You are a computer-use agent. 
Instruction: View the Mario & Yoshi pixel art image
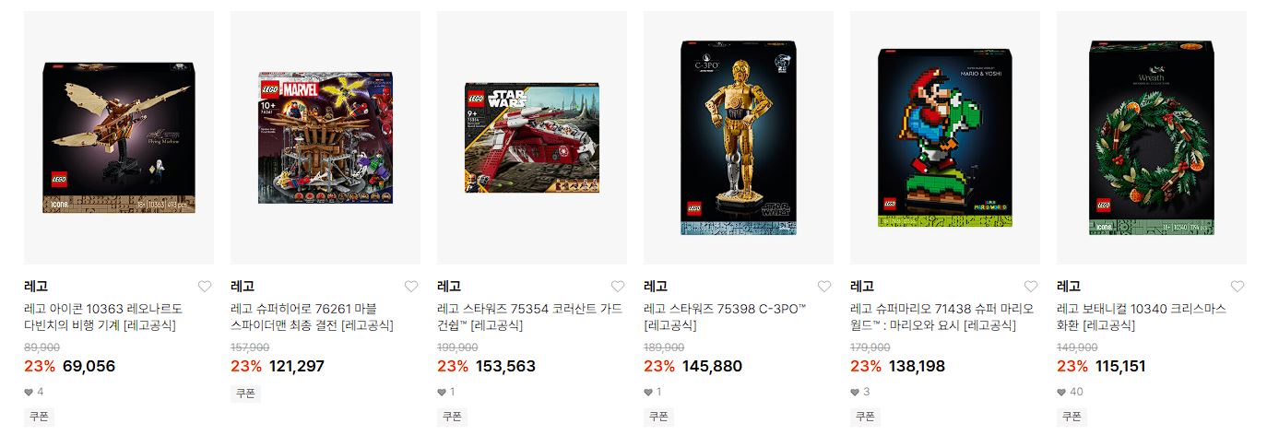(x=945, y=138)
